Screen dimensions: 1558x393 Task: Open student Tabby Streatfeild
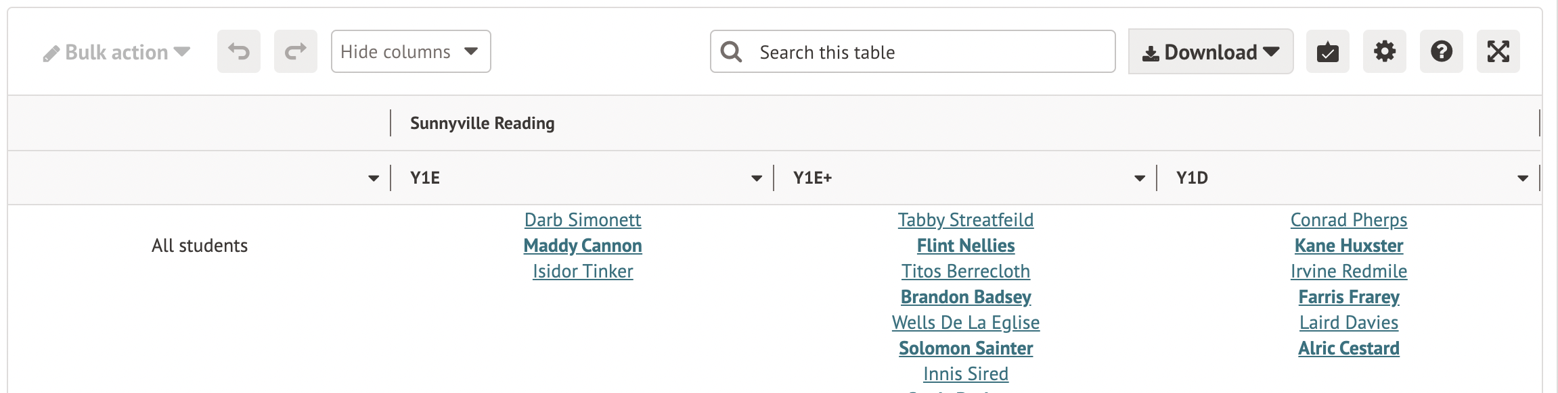[x=965, y=220]
